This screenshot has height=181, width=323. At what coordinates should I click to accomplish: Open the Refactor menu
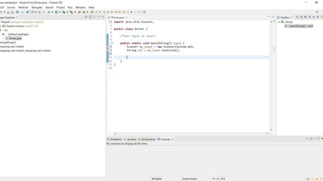tap(23, 8)
